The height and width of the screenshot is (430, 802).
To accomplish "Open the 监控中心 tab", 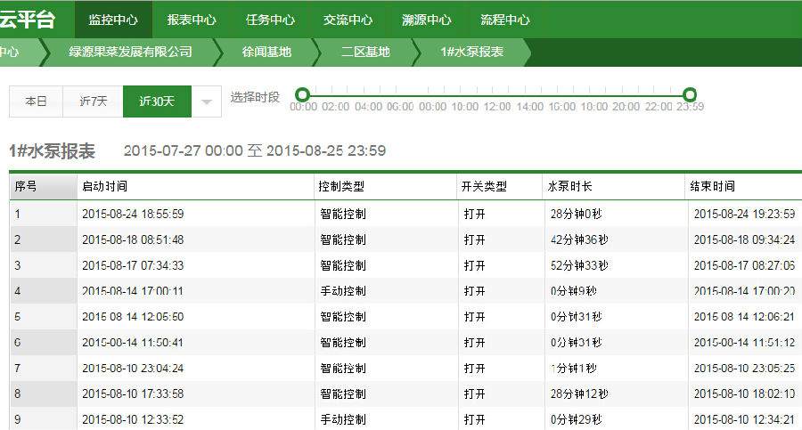I will tap(113, 20).
